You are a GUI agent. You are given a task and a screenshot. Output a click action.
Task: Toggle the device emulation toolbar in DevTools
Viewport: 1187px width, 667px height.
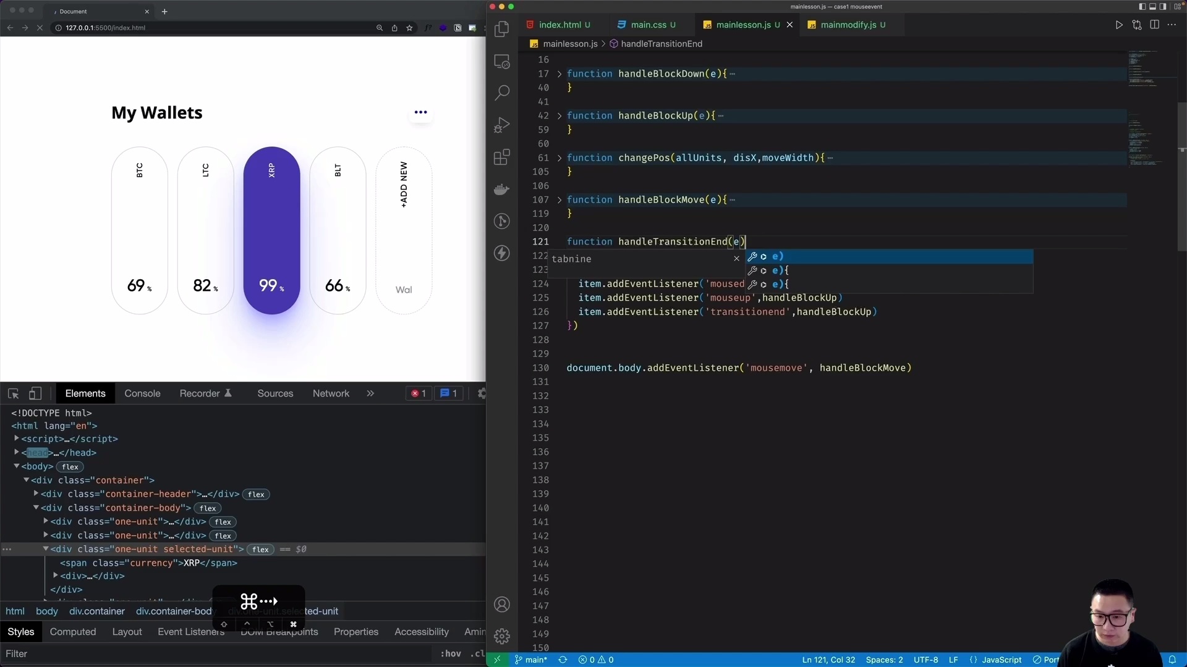pos(35,393)
